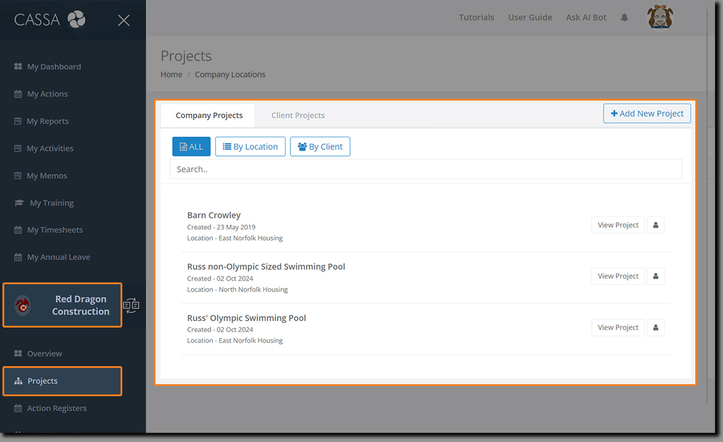Click the company switch icon beside Red Dragon
Image resolution: width=723 pixels, height=442 pixels.
[131, 305]
